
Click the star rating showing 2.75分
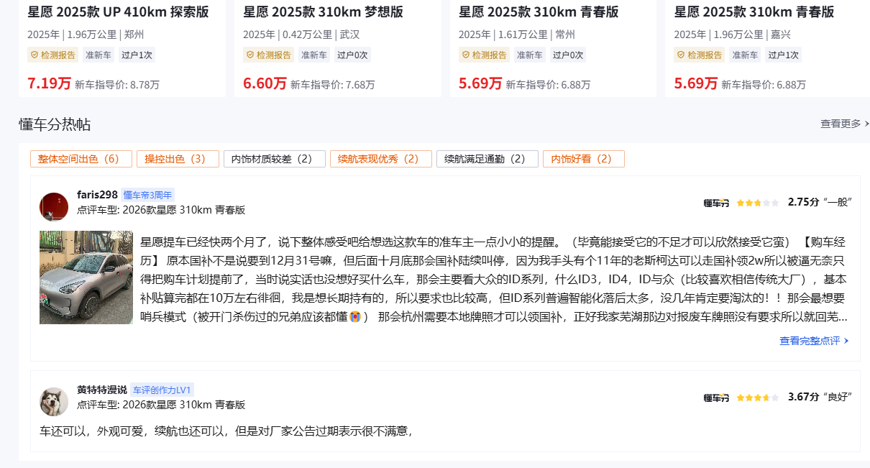point(757,203)
